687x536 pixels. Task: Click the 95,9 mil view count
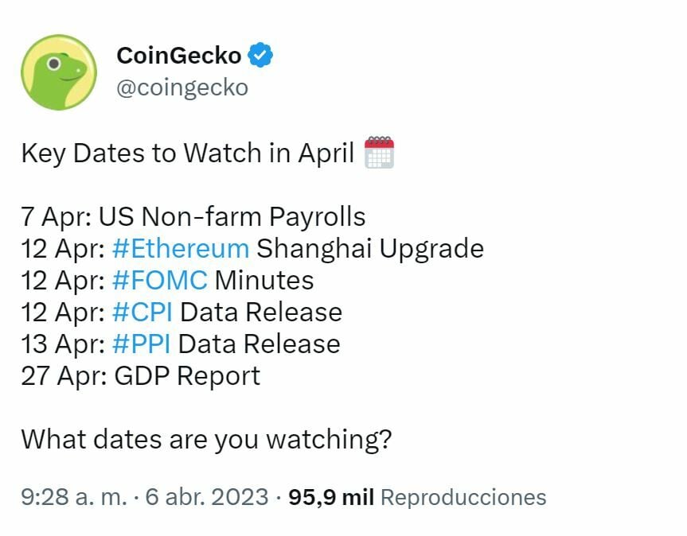click(331, 497)
